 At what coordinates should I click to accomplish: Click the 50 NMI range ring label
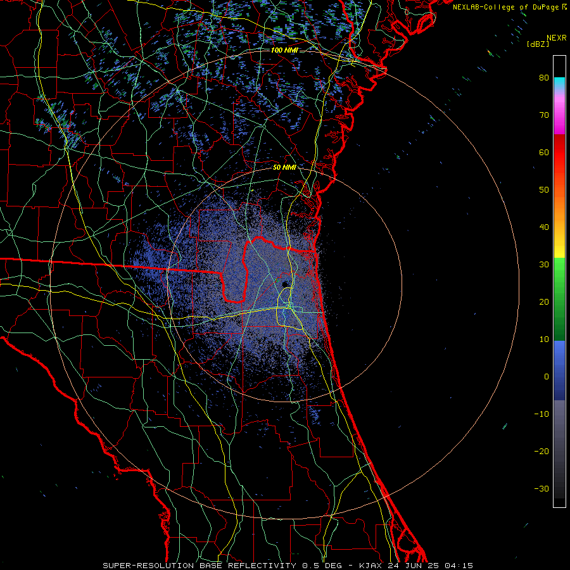[x=284, y=167]
